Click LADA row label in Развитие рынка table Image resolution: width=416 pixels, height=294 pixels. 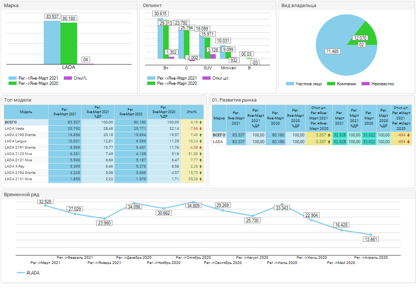click(x=218, y=142)
